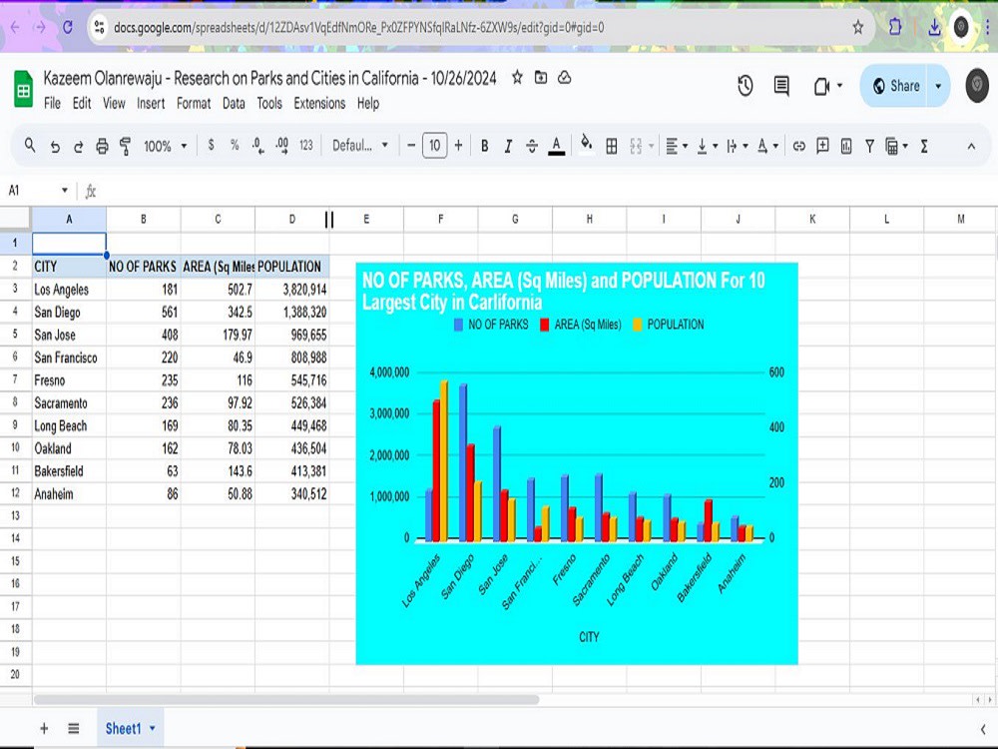The width and height of the screenshot is (998, 749).
Task: Open browser extensions menu
Action: coord(895,27)
